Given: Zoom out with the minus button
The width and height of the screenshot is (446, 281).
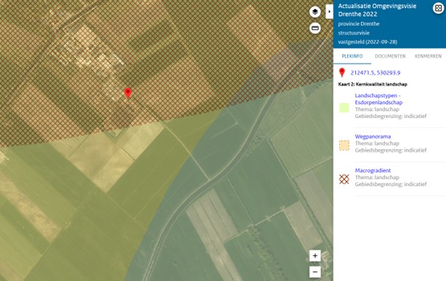Looking at the screenshot, I should pyautogui.click(x=315, y=272).
